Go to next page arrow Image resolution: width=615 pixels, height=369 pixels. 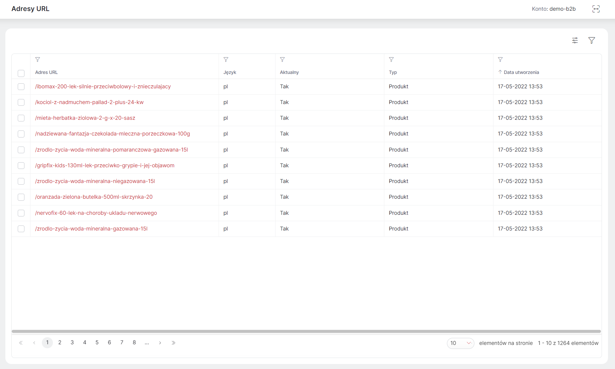pyautogui.click(x=160, y=343)
